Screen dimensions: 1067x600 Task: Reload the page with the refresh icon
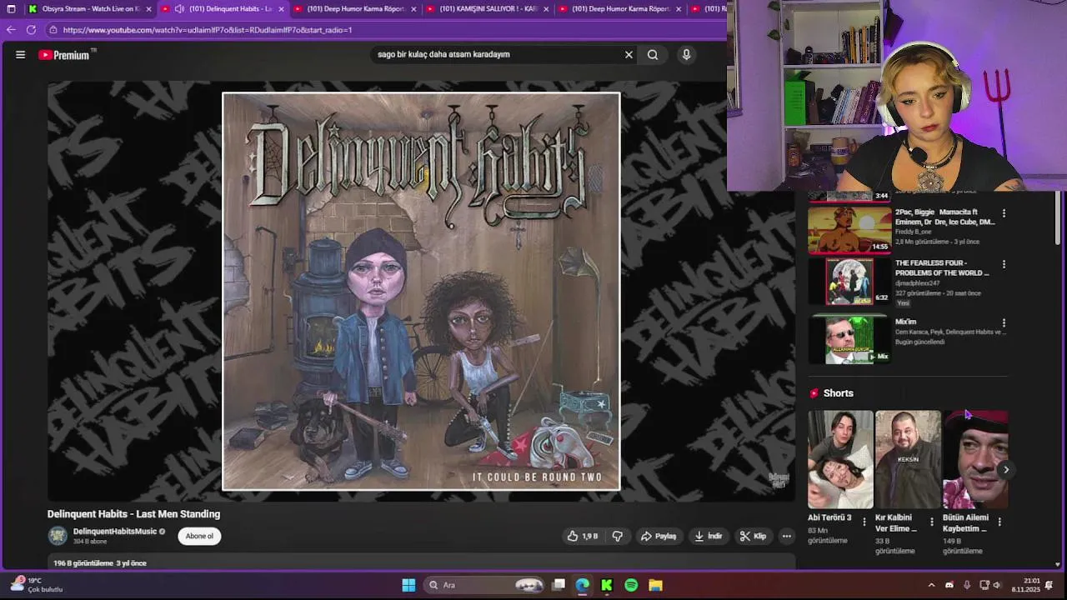tap(31, 29)
